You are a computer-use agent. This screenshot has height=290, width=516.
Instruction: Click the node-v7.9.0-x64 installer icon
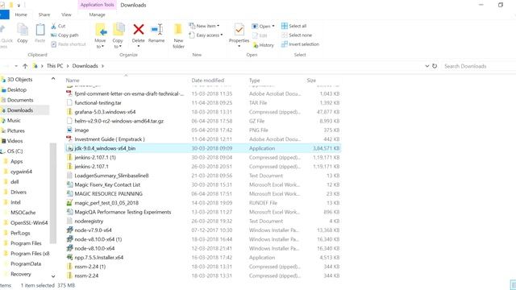[x=69, y=230]
